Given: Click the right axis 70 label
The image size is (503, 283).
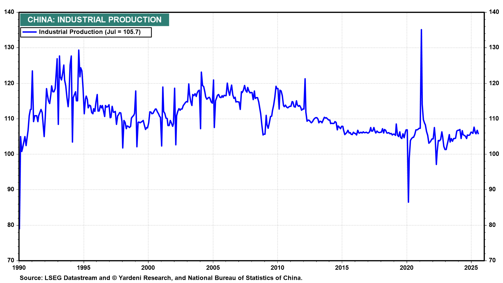Looking at the screenshot, I should coord(493,260).
